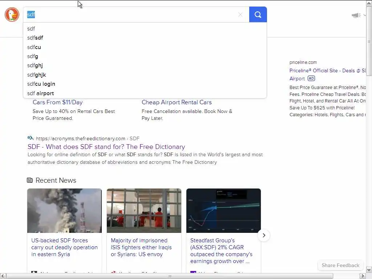Open the stock chart news thumbnail
This screenshot has width=372, height=279.
[223, 211]
